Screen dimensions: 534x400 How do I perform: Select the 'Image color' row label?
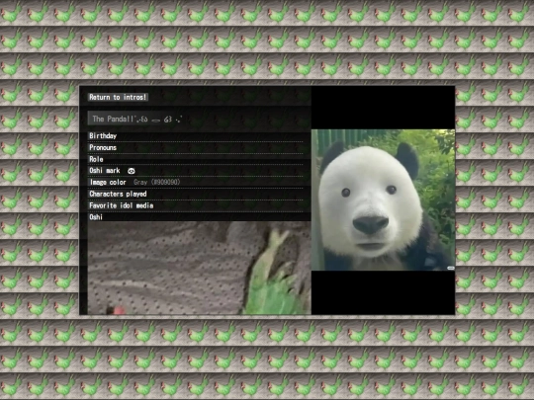(x=108, y=183)
